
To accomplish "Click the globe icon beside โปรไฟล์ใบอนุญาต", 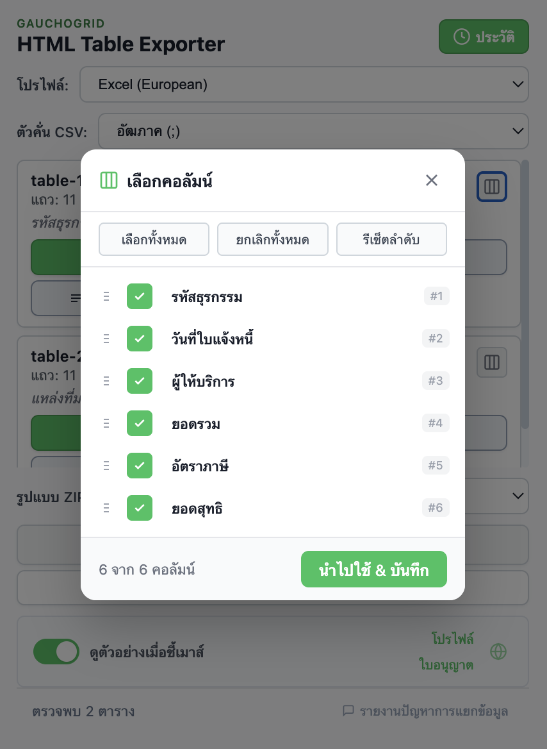I will tap(498, 652).
